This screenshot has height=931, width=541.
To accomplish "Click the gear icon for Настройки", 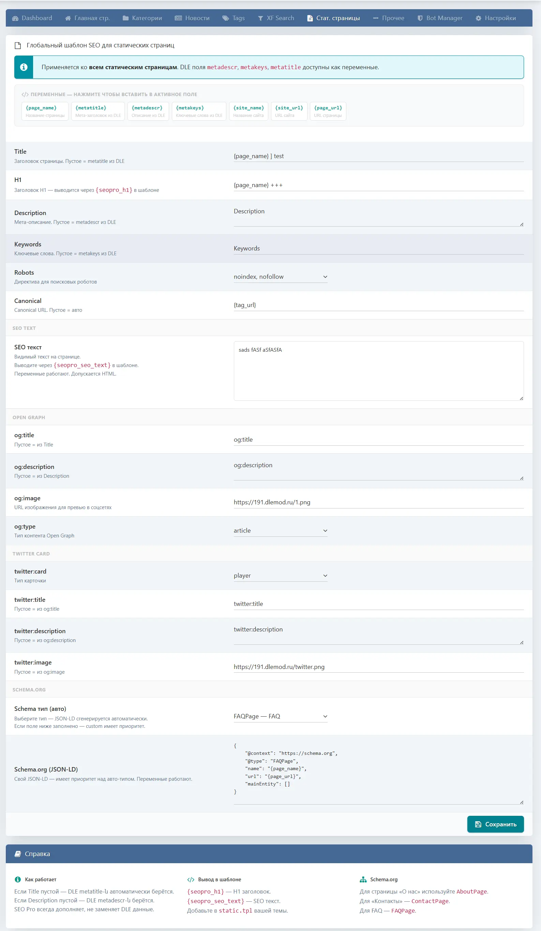I will (x=478, y=18).
